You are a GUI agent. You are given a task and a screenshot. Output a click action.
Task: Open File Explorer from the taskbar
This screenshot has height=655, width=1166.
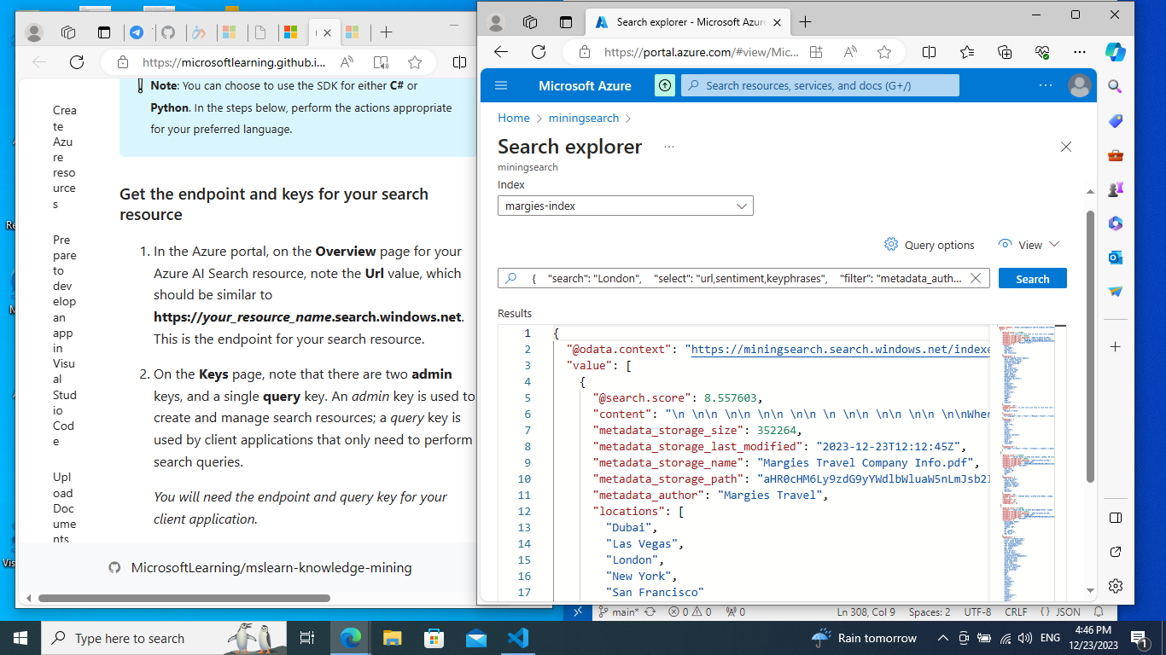click(x=392, y=638)
